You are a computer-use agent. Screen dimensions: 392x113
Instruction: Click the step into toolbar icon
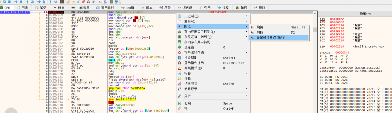click(x=27, y=2)
